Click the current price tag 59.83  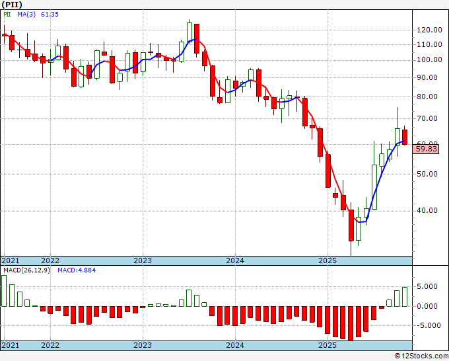tap(427, 149)
